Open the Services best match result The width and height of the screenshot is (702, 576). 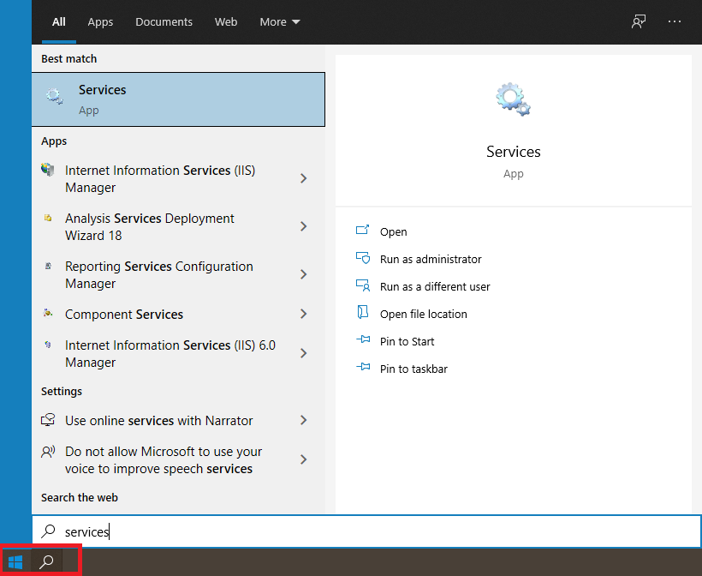tap(178, 99)
